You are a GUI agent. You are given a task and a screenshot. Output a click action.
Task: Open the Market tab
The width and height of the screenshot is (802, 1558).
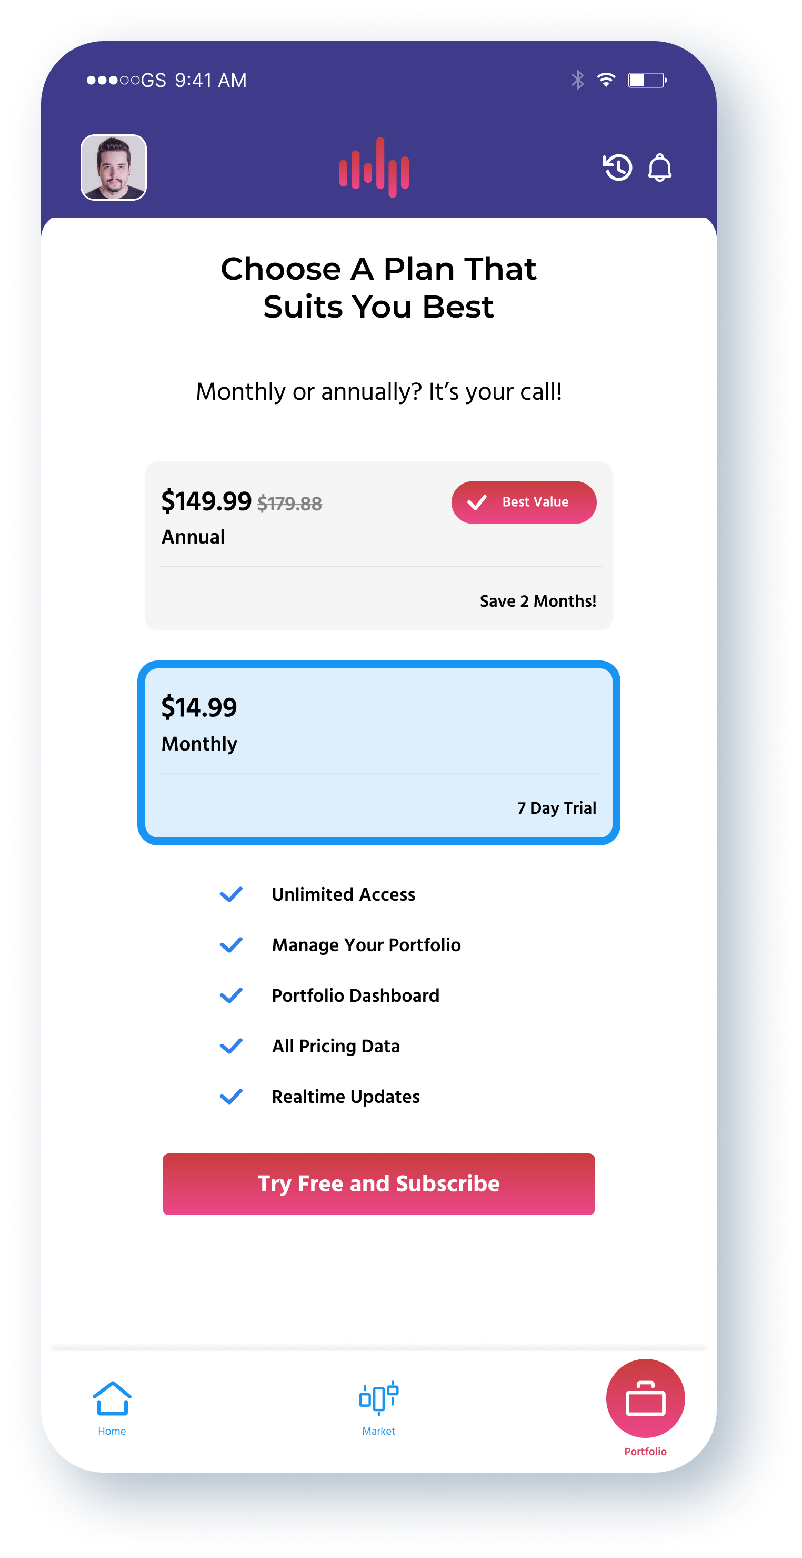378,1408
